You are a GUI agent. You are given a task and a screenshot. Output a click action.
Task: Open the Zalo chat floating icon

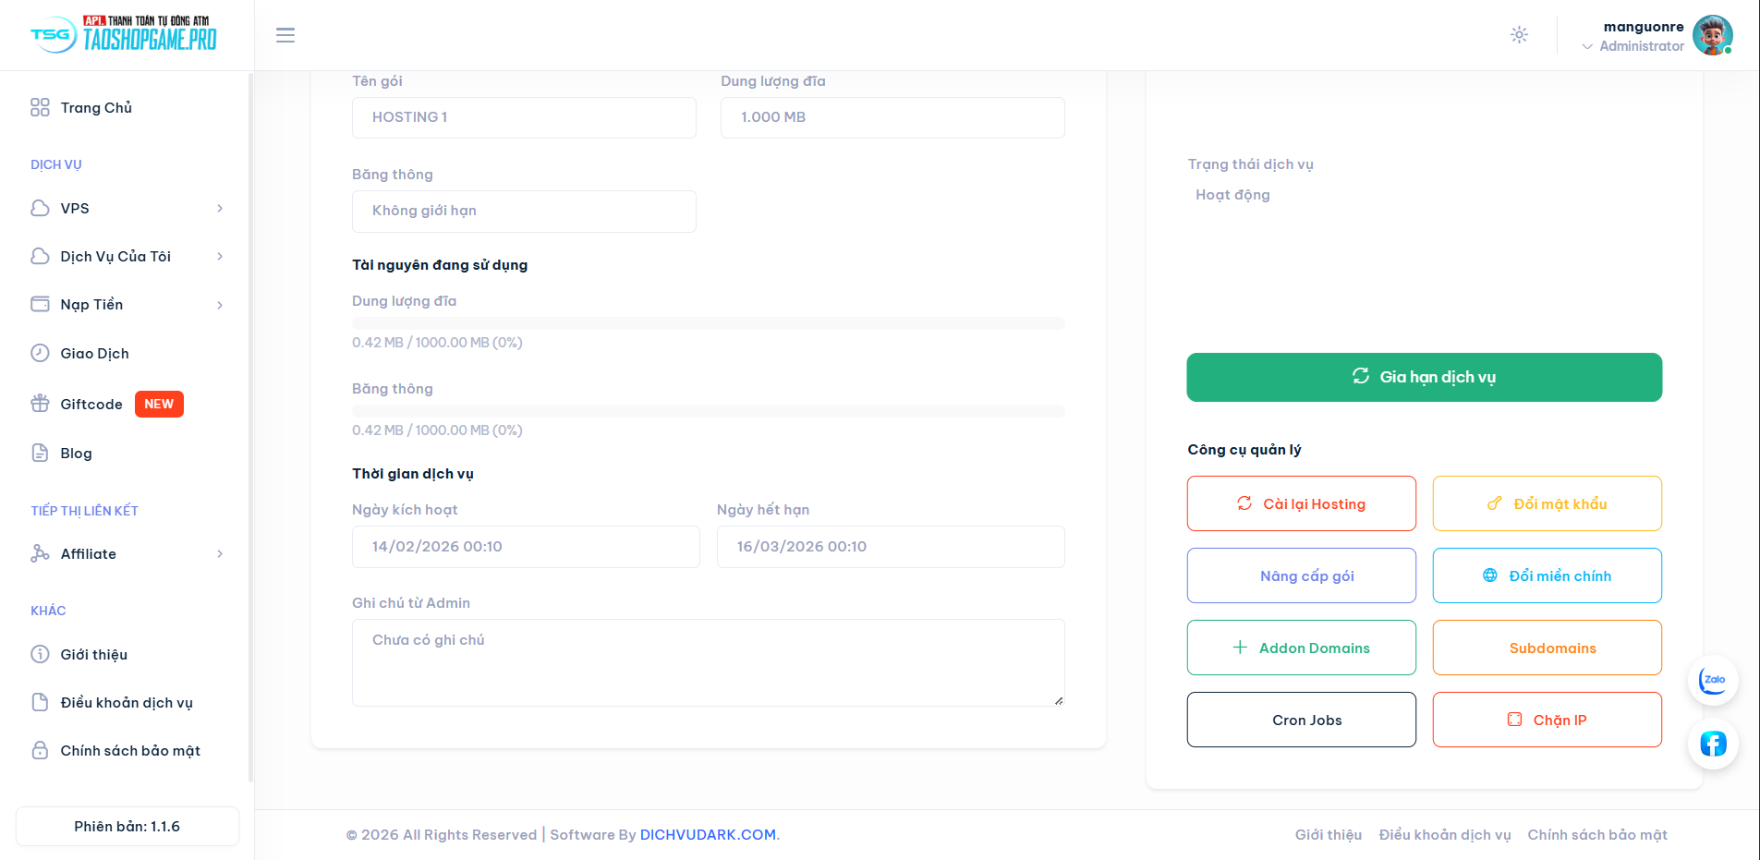(1713, 681)
